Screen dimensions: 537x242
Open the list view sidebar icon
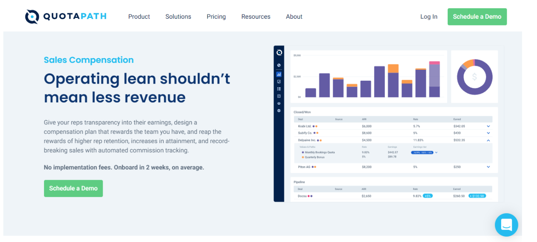279,89
